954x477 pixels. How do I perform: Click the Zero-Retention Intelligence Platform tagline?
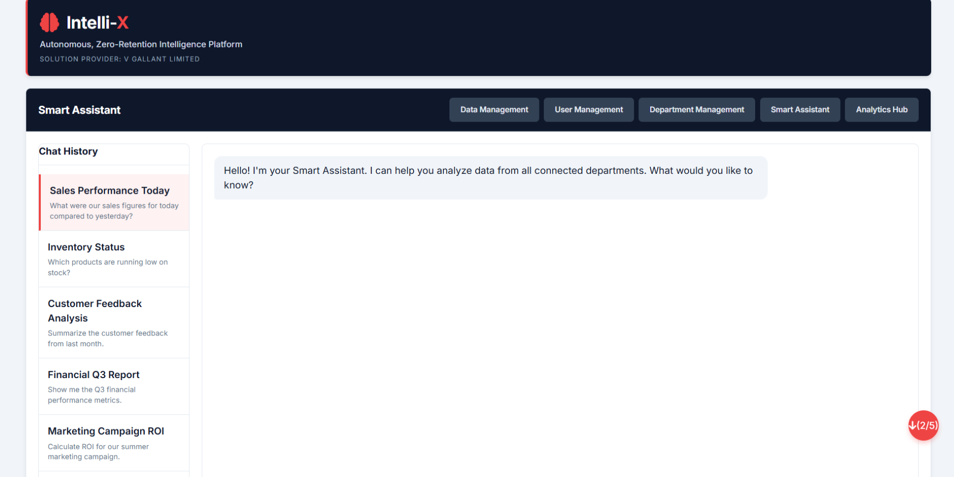[141, 44]
